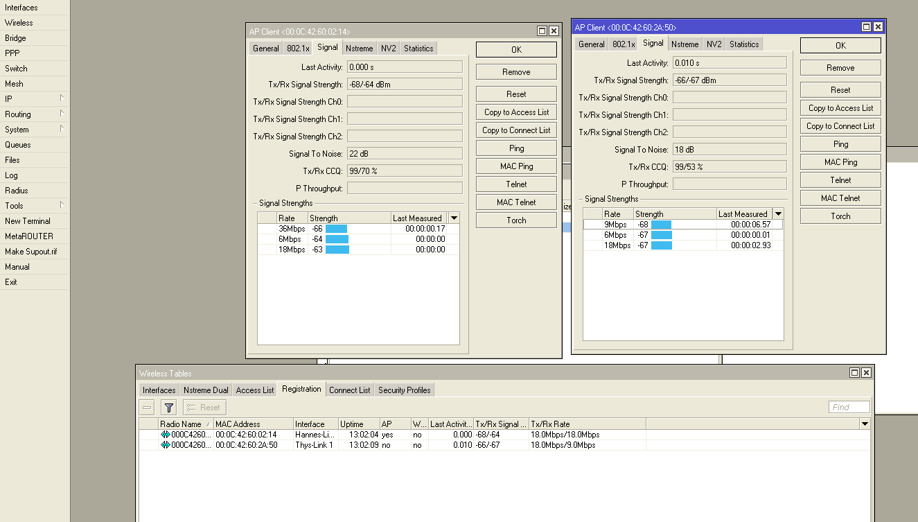Maximize the Wireless Tables window

(854, 373)
